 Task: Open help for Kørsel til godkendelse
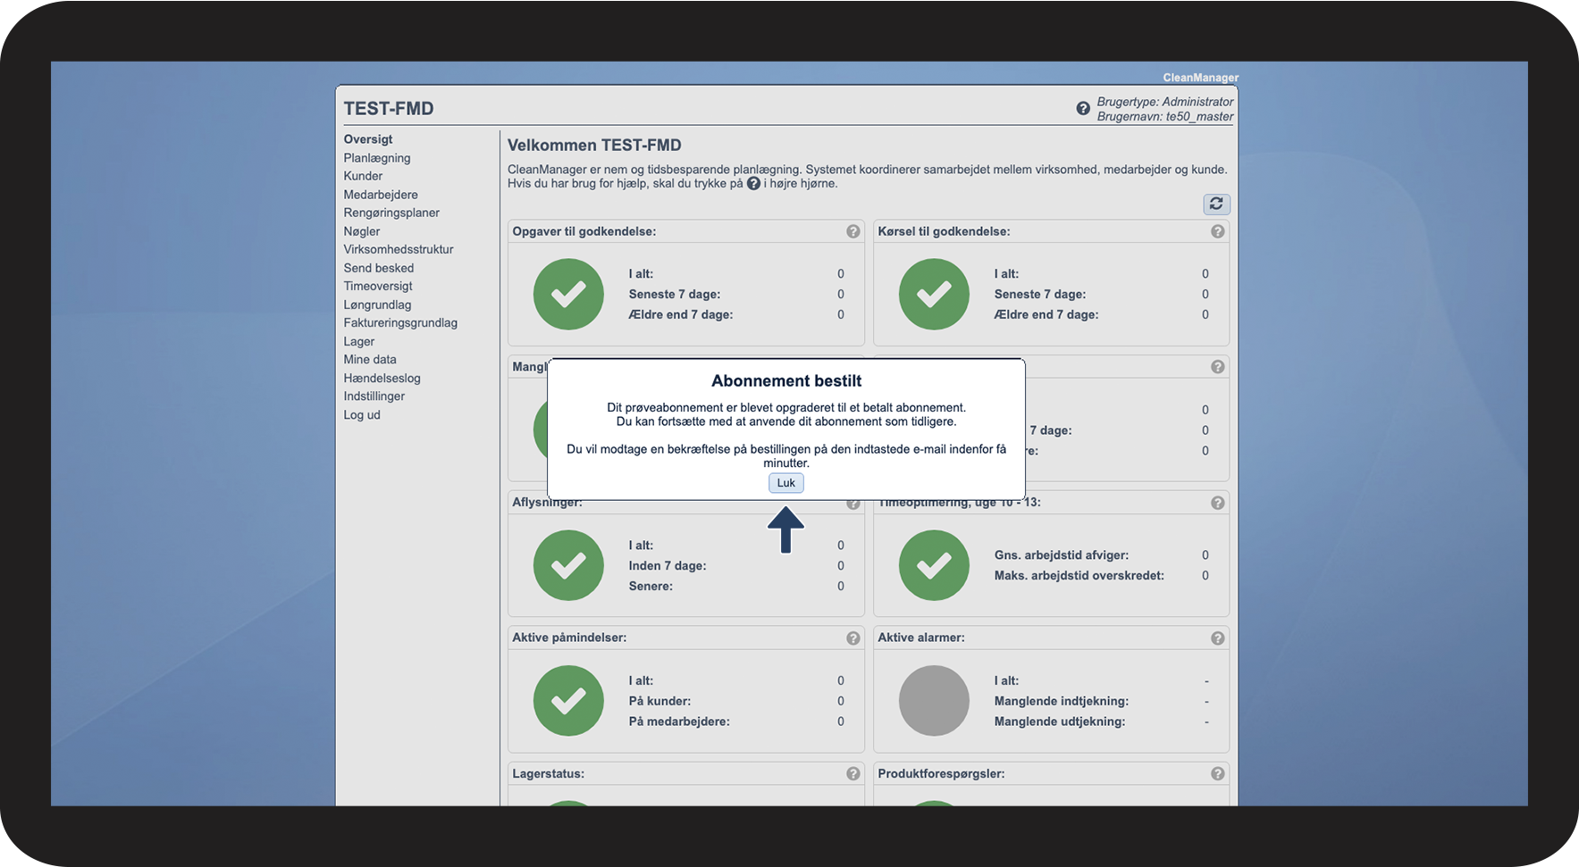1218,231
